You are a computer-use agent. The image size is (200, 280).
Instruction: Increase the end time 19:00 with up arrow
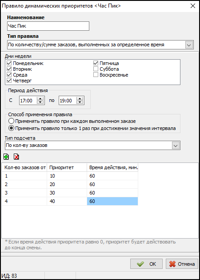[80, 98]
